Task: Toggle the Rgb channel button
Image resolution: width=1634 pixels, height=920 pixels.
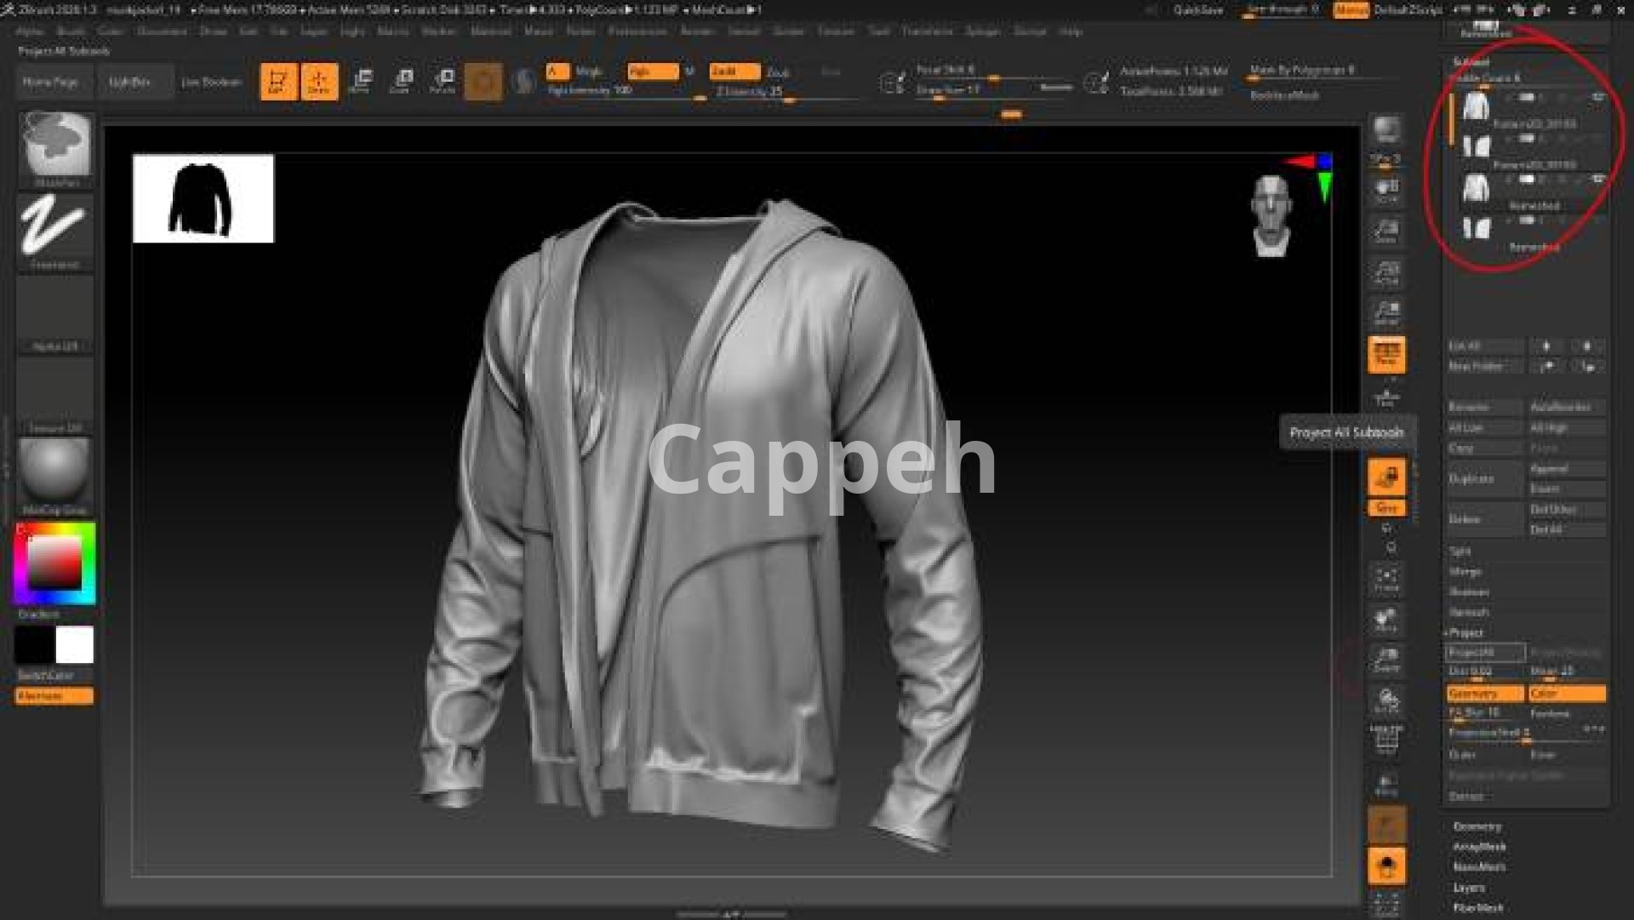Action: (652, 71)
